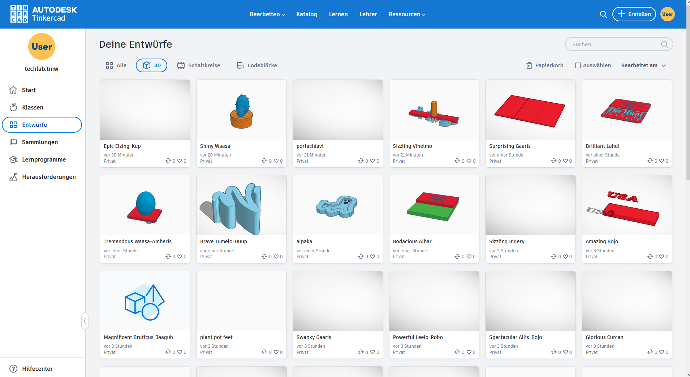Open the Lehrer menu item
The image size is (690, 377).
(x=368, y=14)
